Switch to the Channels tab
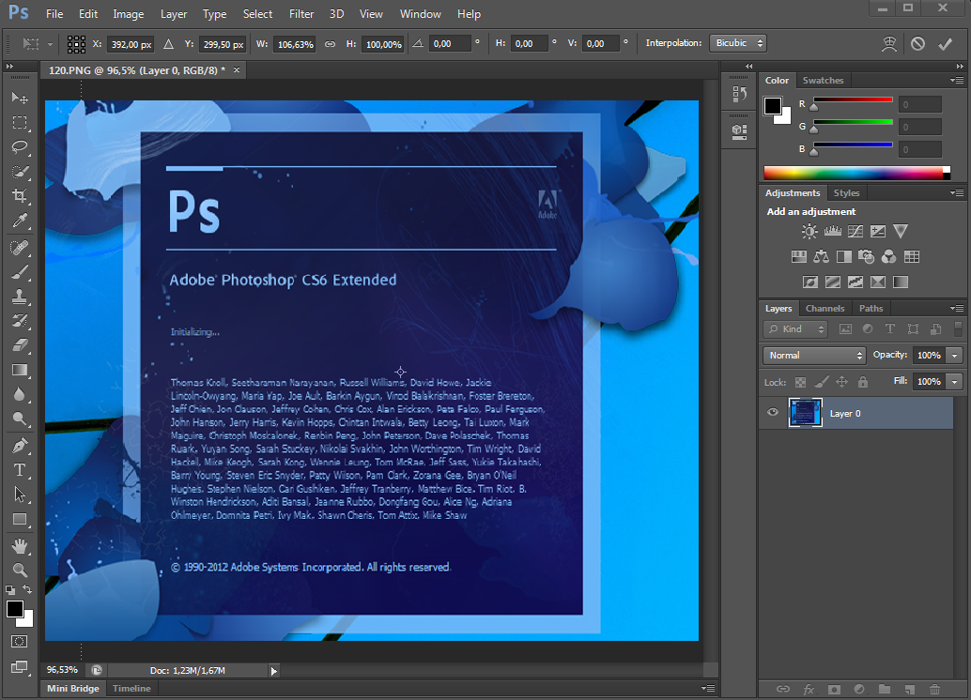 click(825, 308)
